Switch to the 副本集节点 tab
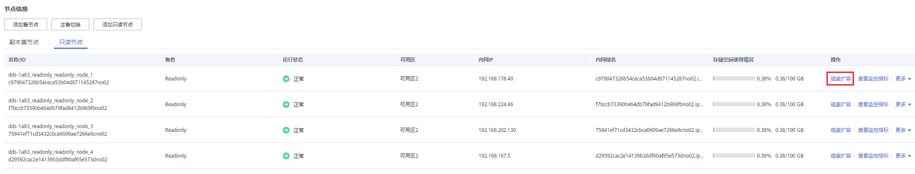Screen dimensions: 915x174 (24, 42)
